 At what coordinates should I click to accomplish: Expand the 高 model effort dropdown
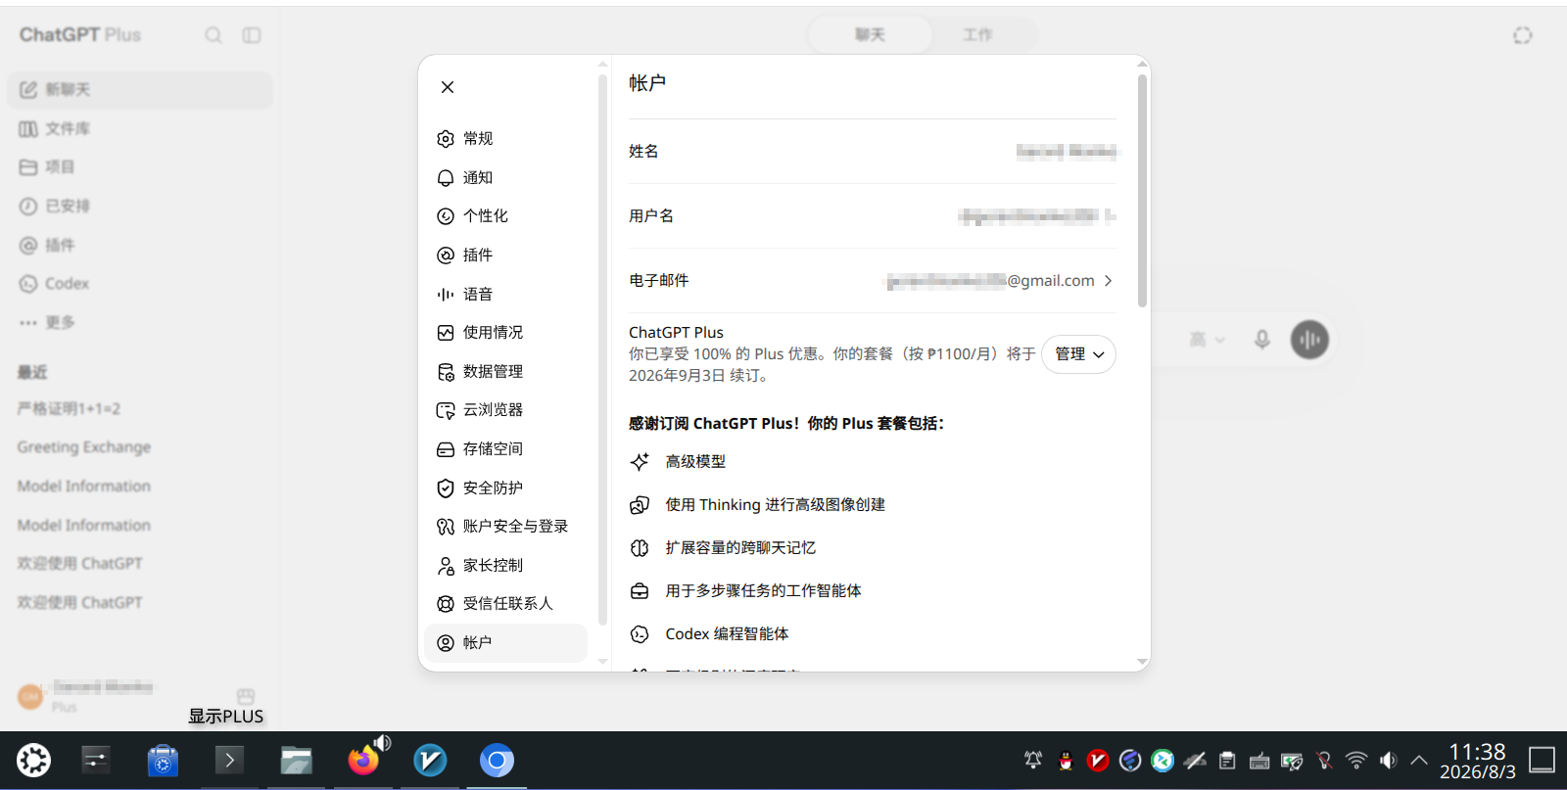pyautogui.click(x=1207, y=340)
